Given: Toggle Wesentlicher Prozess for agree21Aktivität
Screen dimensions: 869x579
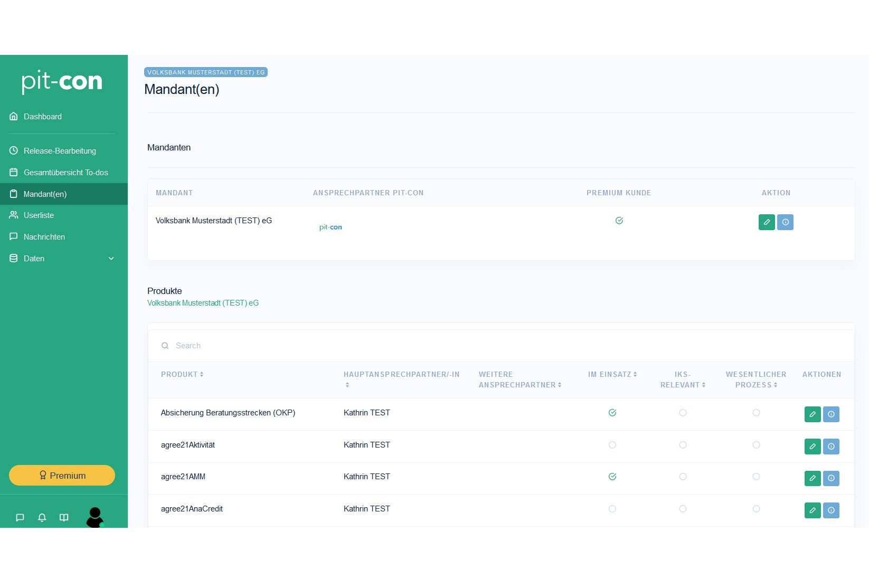Looking at the screenshot, I should [x=756, y=445].
